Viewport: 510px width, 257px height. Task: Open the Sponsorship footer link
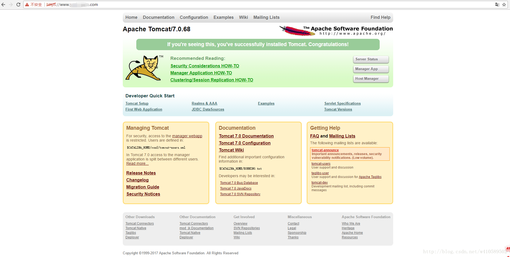point(297,233)
